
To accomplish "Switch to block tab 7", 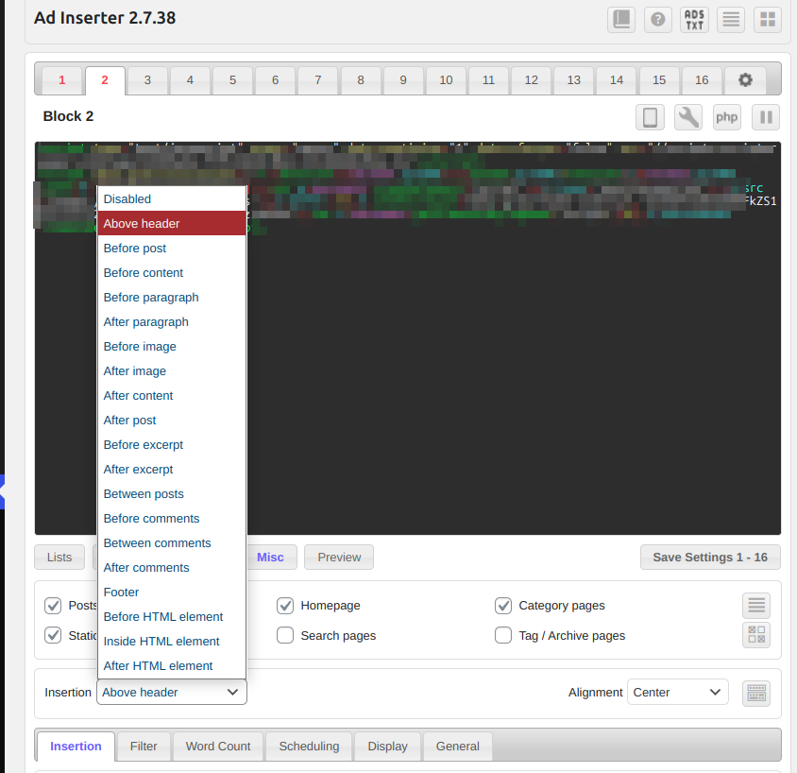I will coord(318,80).
